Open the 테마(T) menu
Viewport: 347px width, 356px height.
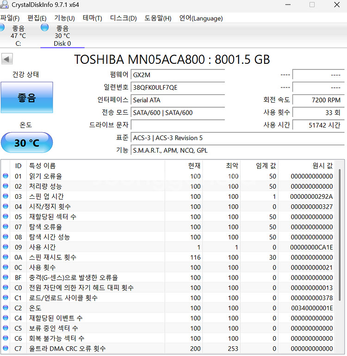click(92, 18)
